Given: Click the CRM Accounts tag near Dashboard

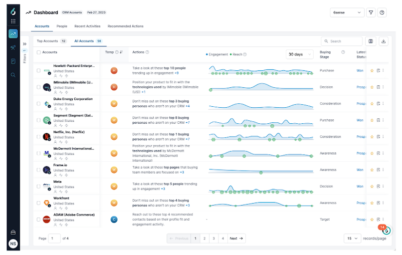Looking at the screenshot, I should click(x=72, y=12).
